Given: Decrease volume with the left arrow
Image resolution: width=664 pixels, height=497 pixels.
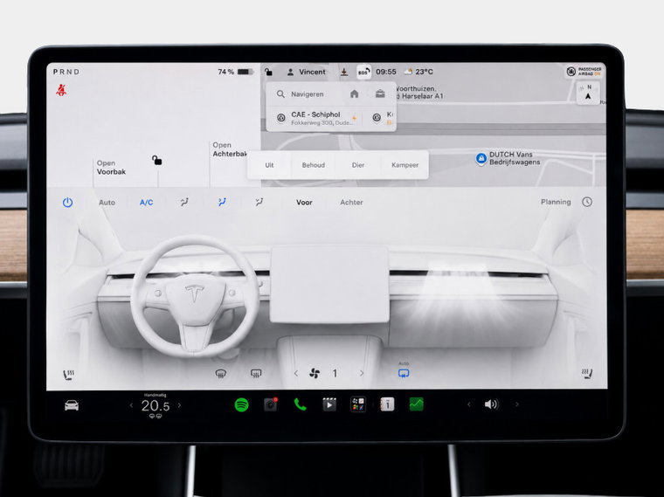Looking at the screenshot, I should (469, 404).
